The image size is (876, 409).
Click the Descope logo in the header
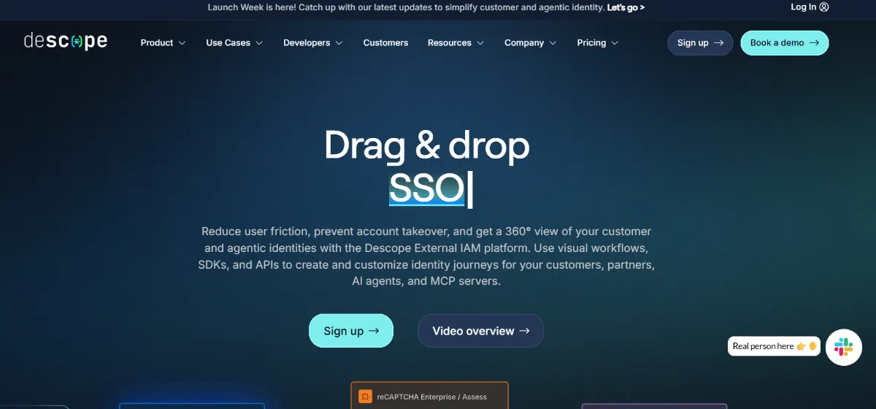point(65,42)
